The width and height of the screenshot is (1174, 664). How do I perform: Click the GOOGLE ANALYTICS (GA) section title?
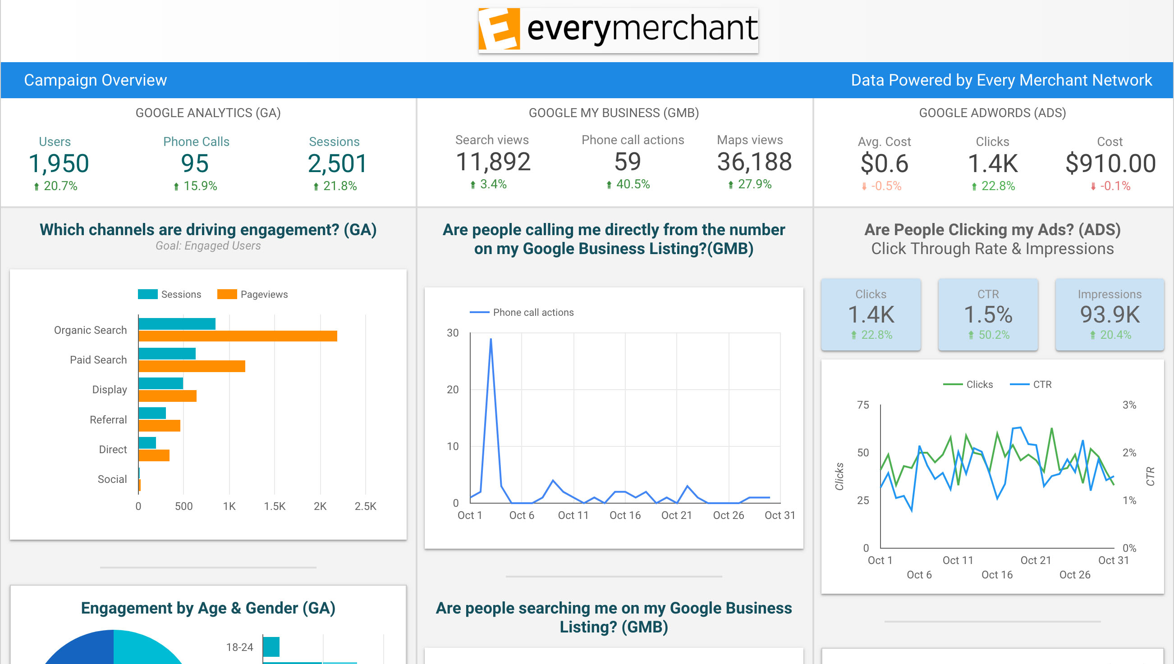click(208, 113)
